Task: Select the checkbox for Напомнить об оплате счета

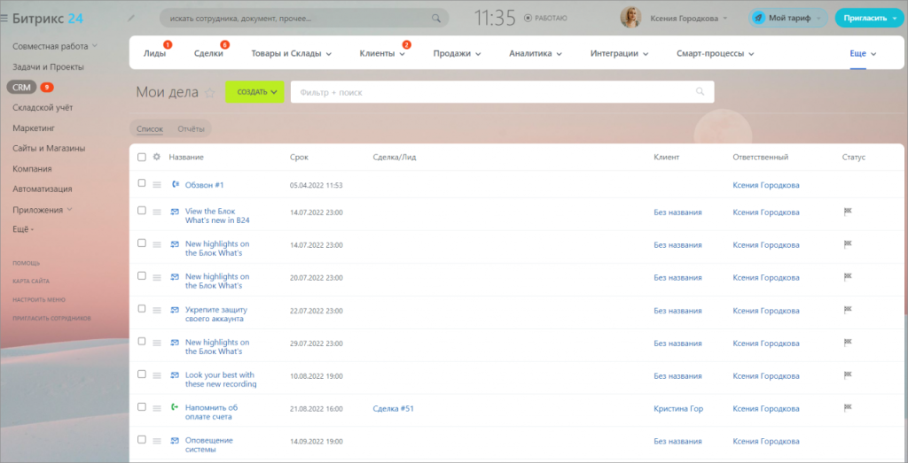Action: 142,407
